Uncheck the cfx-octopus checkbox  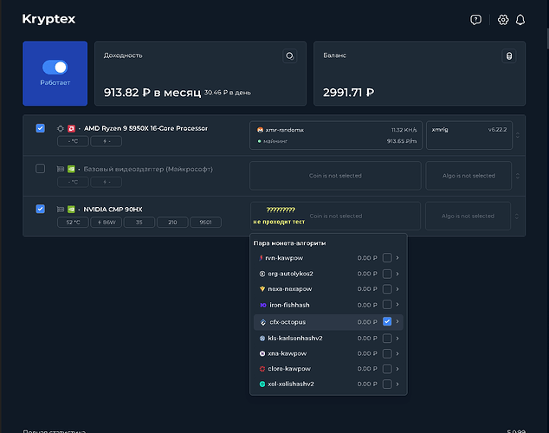tap(387, 321)
